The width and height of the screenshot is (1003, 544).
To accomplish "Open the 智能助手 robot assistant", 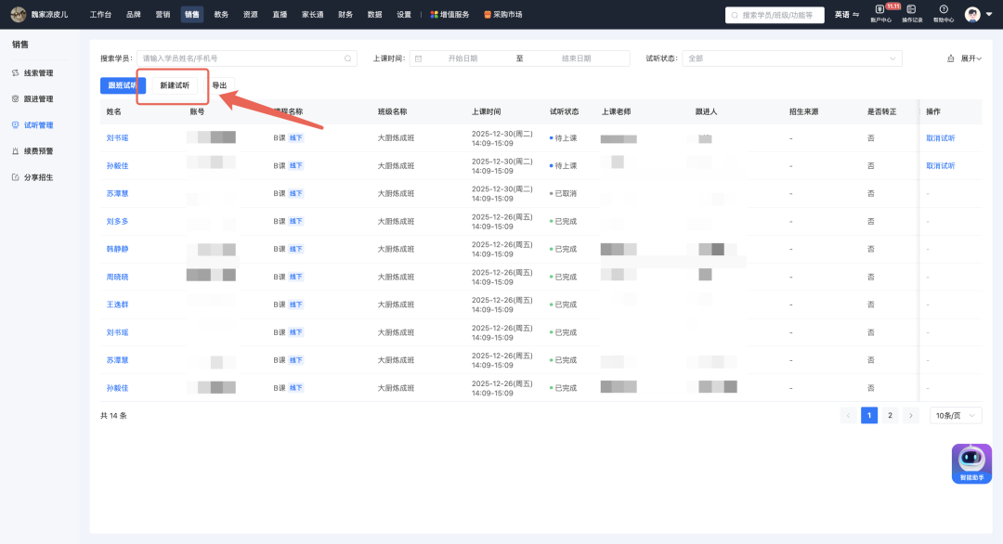I will 971,463.
